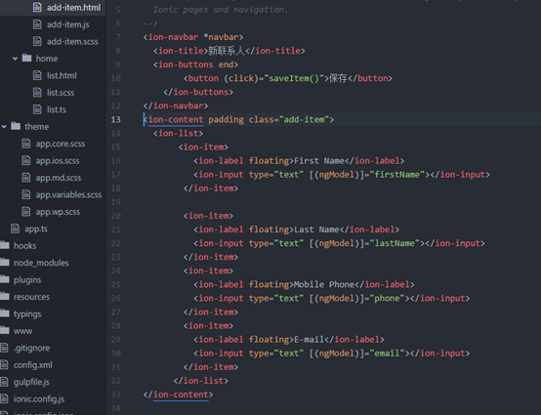The height and width of the screenshot is (415, 541).
Task: Expand the typings folder
Action: pyautogui.click(x=27, y=313)
